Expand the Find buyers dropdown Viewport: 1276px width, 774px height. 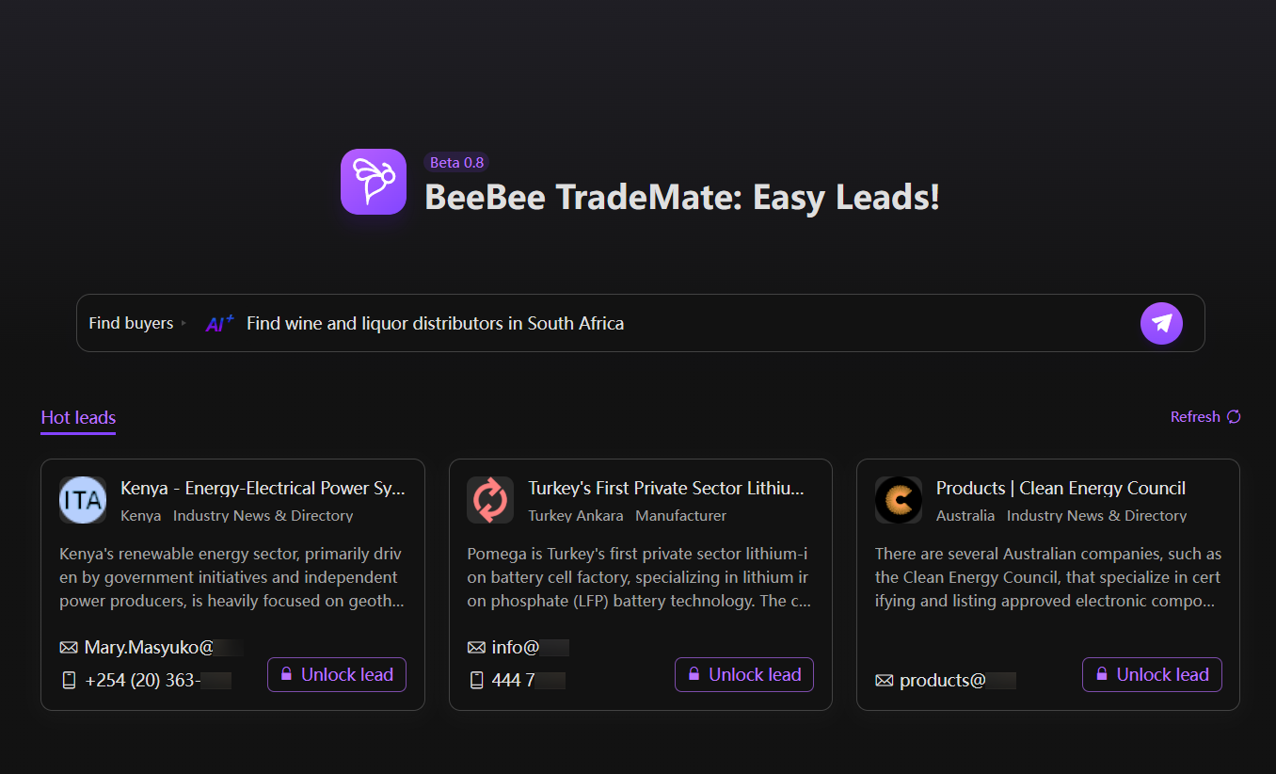[x=137, y=323]
